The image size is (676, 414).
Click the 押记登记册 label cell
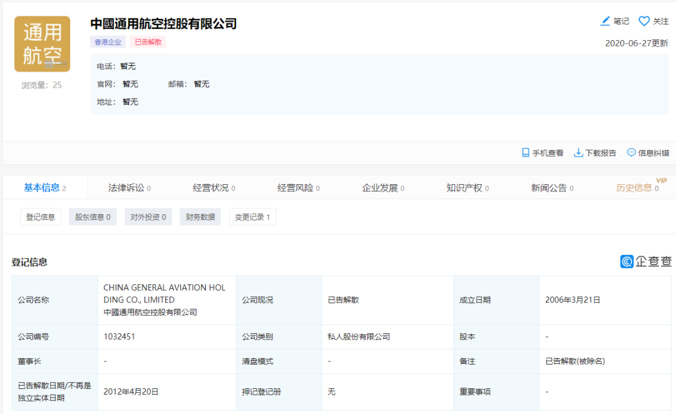click(x=279, y=391)
